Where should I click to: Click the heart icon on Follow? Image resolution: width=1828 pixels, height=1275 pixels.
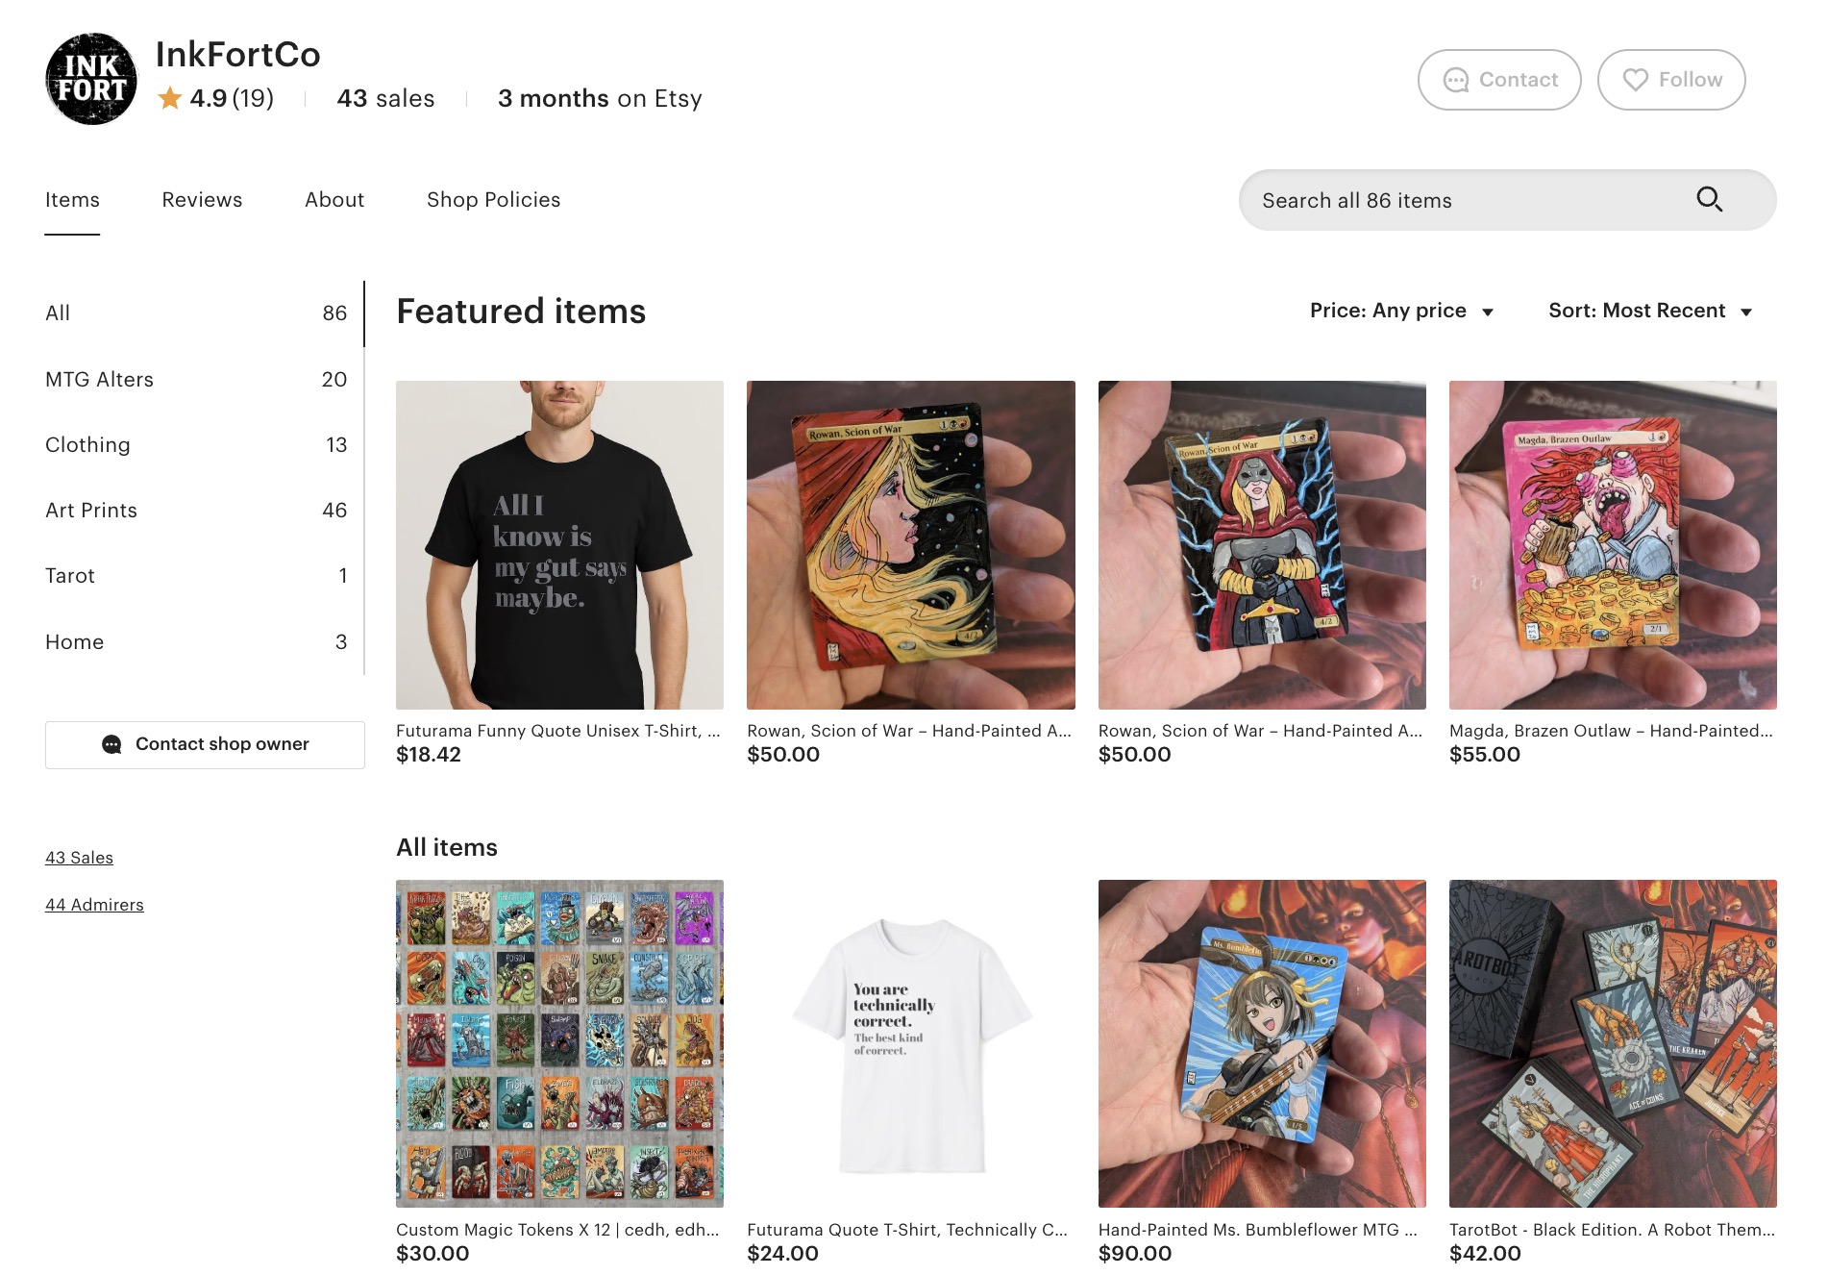[1635, 80]
